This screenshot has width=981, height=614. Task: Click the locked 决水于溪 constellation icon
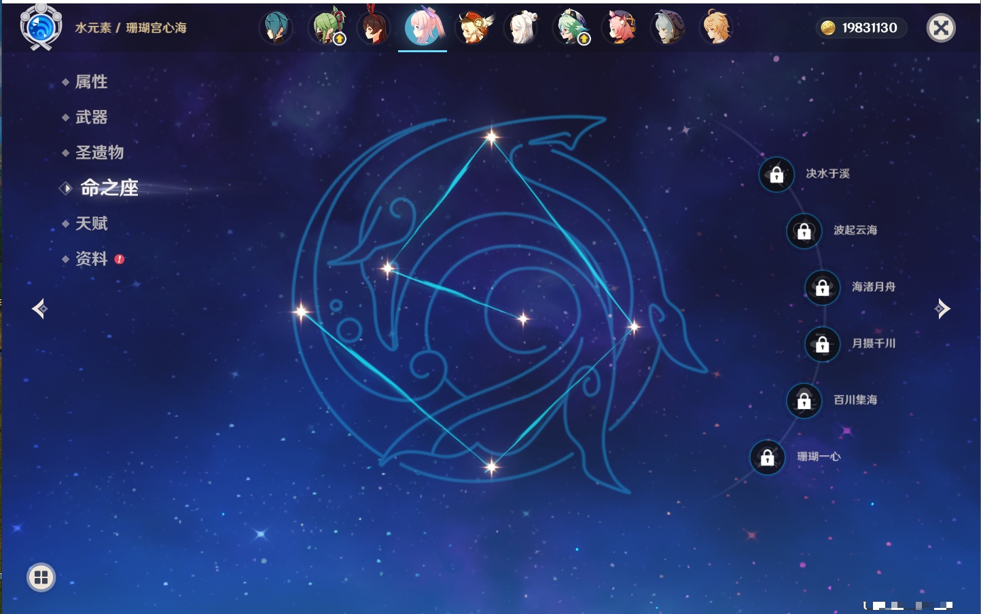(777, 174)
